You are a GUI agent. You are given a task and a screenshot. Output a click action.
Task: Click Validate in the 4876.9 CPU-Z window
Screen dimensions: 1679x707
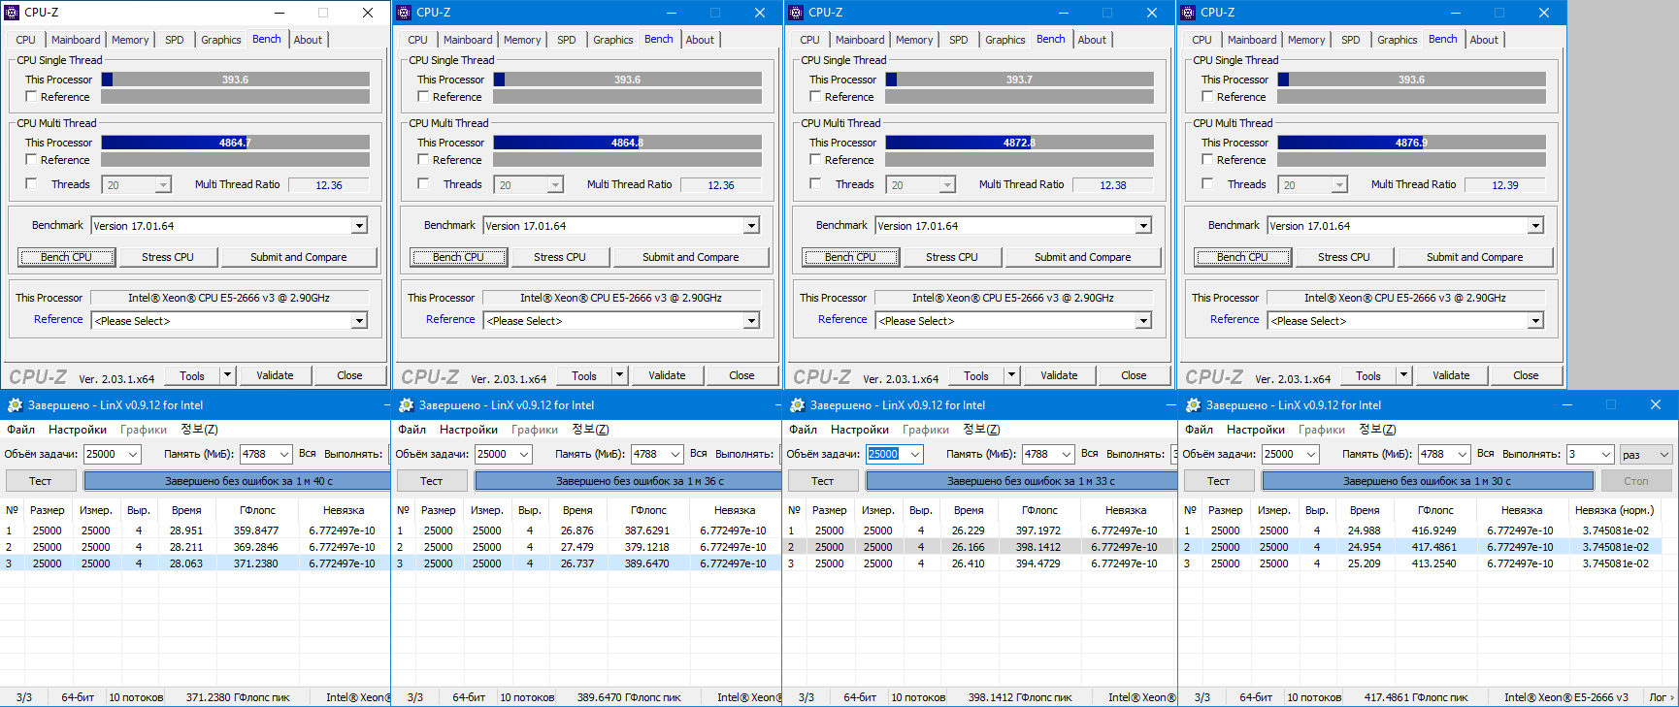tap(1451, 375)
